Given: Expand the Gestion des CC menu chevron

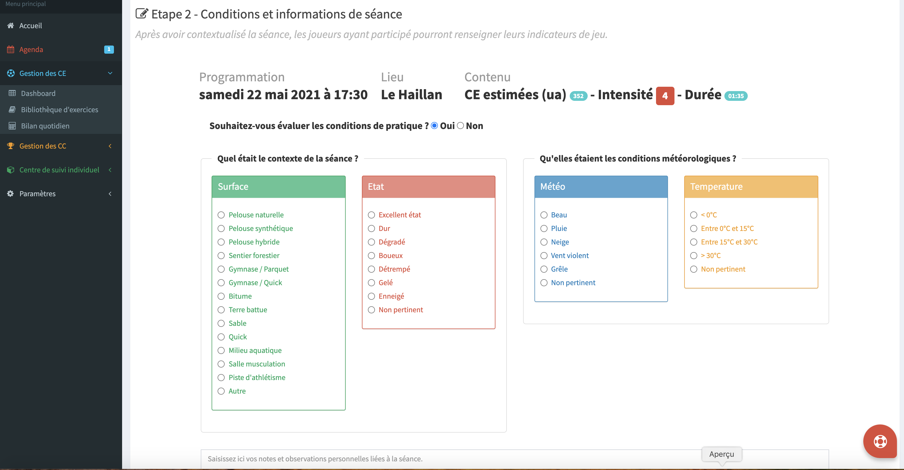Looking at the screenshot, I should coord(110,146).
